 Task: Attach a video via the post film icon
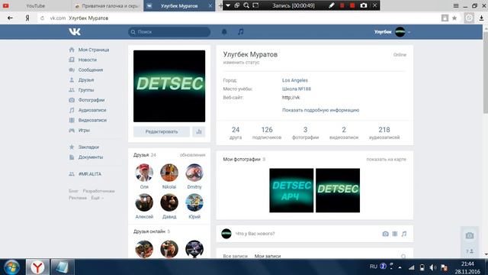tap(395, 234)
